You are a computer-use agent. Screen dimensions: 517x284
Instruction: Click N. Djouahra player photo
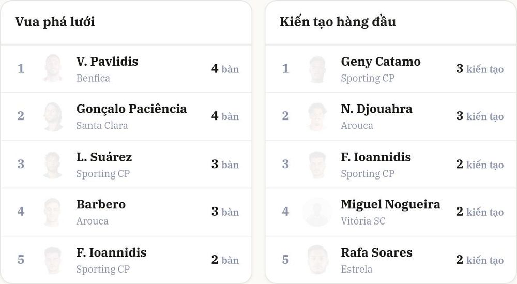317,116
